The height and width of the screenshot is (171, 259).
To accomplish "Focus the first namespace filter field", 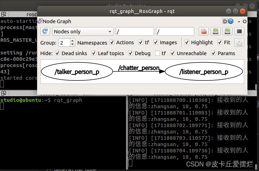I will (135, 31).
